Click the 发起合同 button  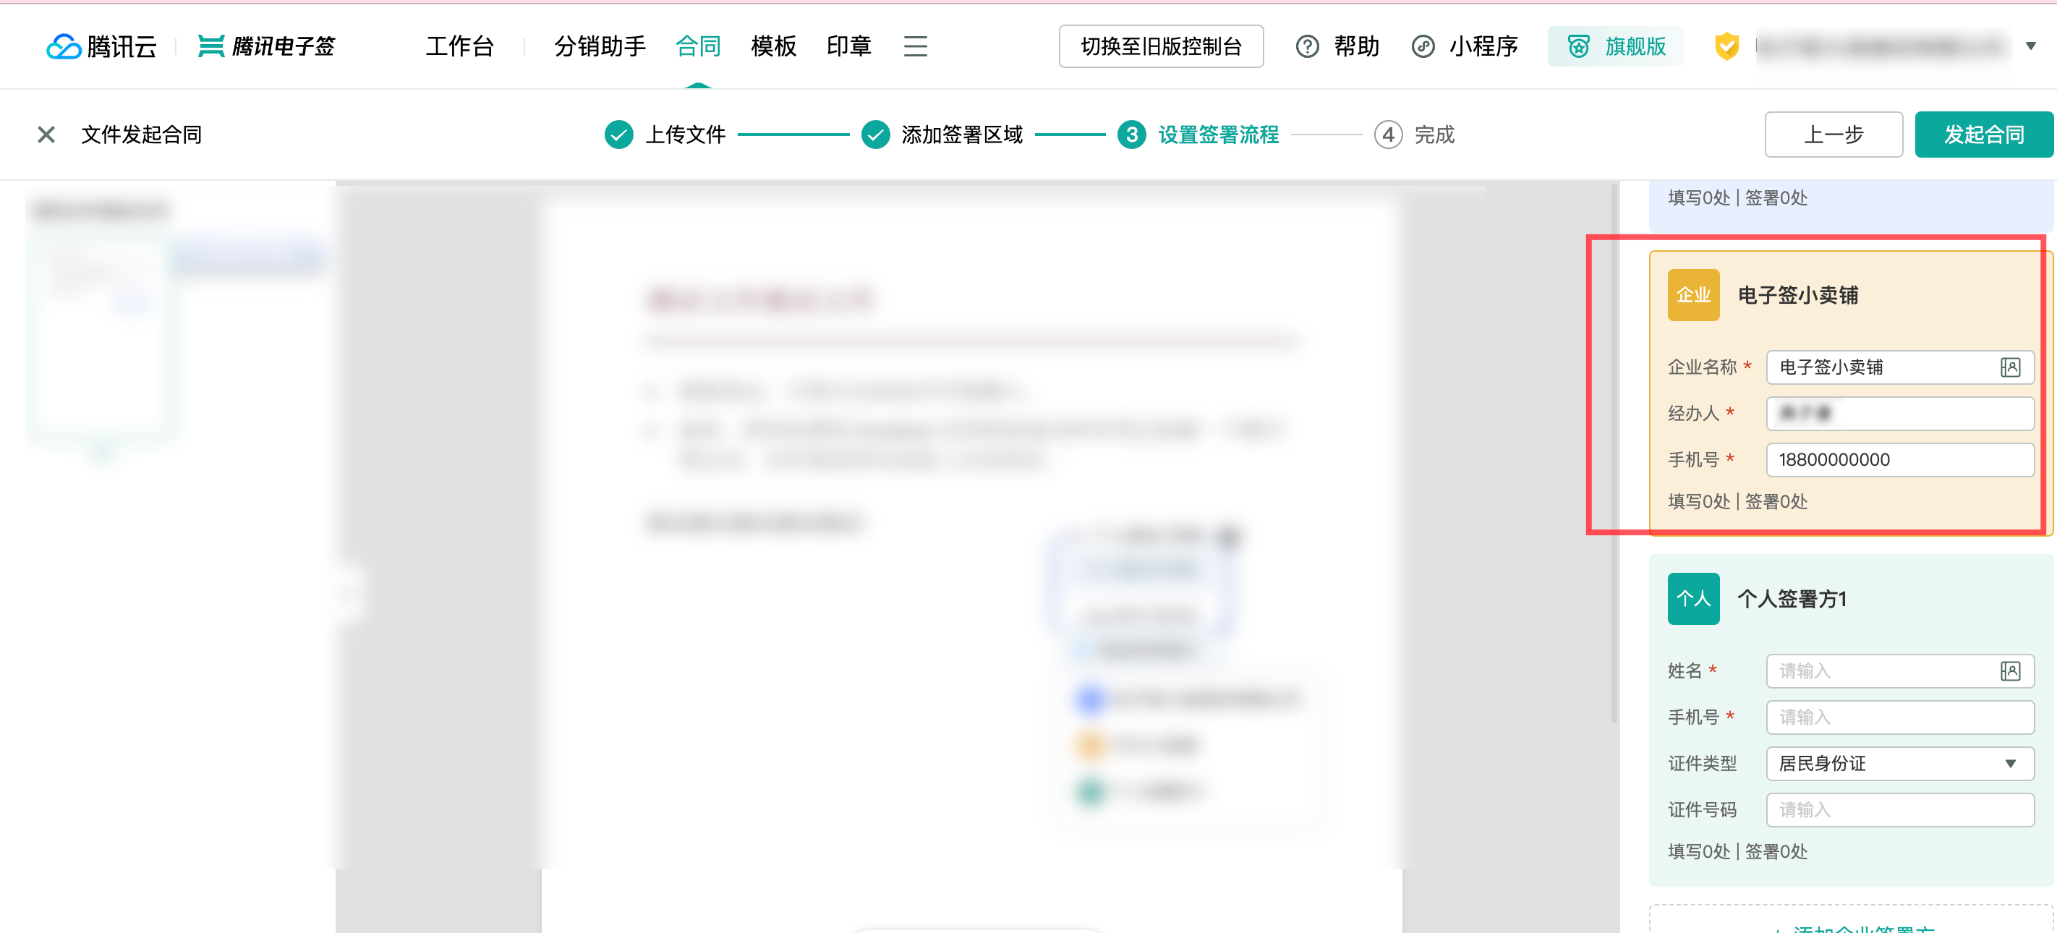pyautogui.click(x=1985, y=135)
